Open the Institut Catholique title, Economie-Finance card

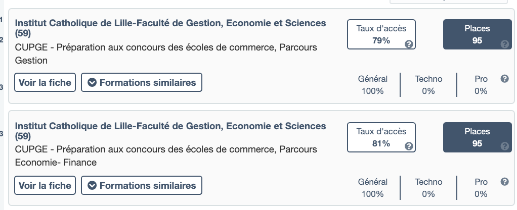pyautogui.click(x=170, y=126)
